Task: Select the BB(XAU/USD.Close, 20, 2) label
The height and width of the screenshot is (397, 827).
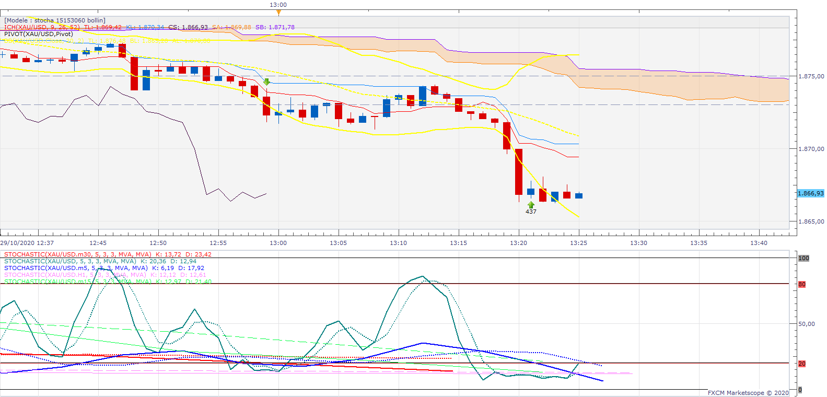Action: pos(44,41)
